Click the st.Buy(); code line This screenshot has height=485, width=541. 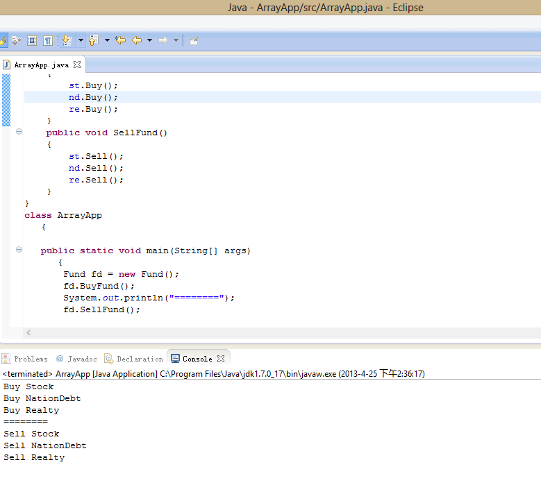(x=93, y=85)
